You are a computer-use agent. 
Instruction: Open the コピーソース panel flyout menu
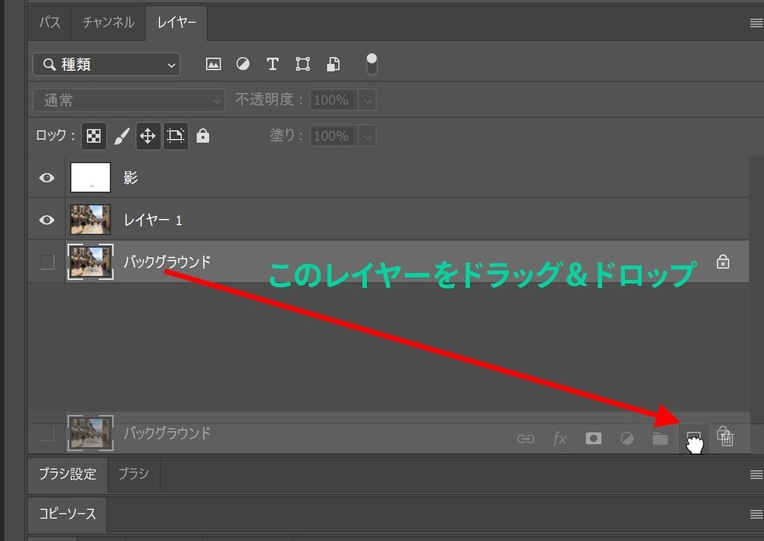(x=756, y=514)
